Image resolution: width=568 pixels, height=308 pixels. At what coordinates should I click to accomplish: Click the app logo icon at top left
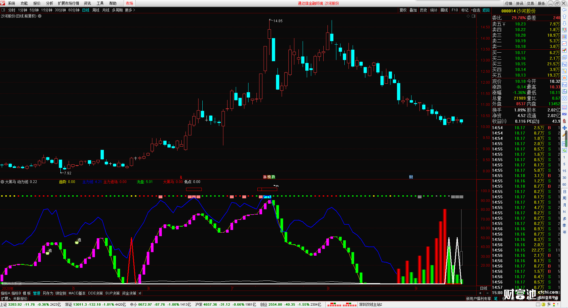point(3,3)
